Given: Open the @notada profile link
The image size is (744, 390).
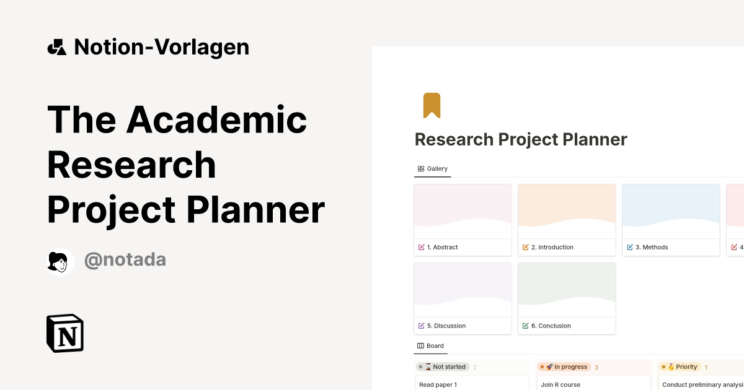Looking at the screenshot, I should 125,259.
